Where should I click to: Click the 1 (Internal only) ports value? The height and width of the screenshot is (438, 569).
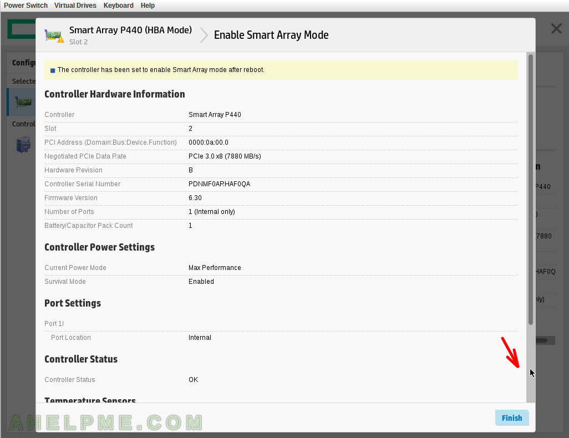click(211, 212)
